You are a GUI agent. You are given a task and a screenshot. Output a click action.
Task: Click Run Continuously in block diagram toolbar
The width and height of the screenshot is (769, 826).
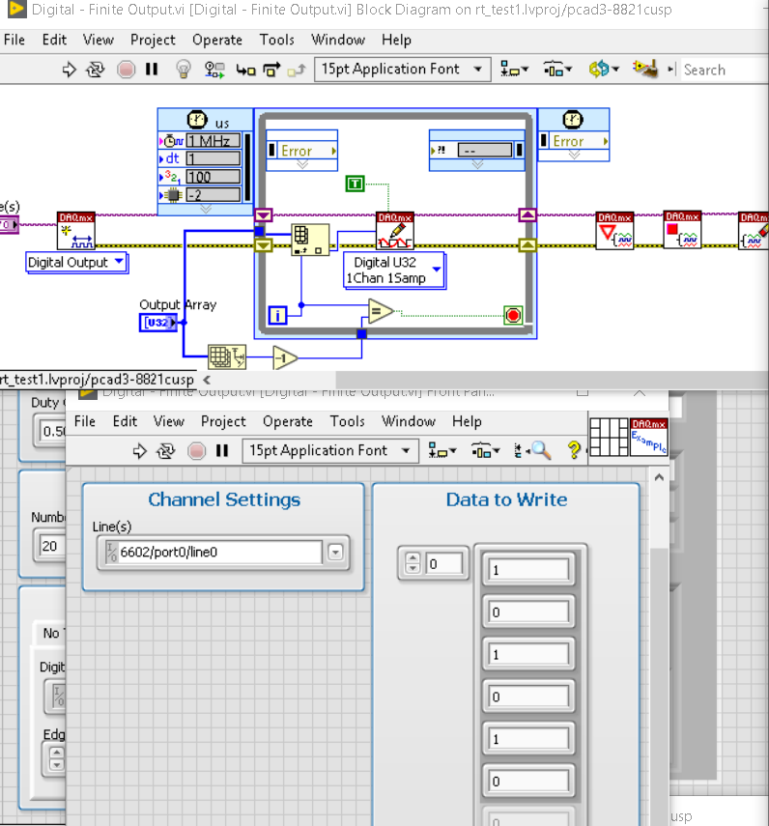[x=96, y=70]
